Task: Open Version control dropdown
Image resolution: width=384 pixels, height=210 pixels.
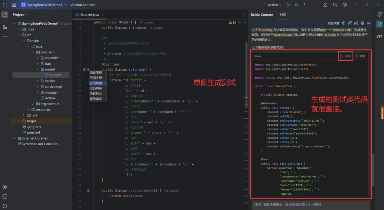Action: pyautogui.click(x=84, y=5)
